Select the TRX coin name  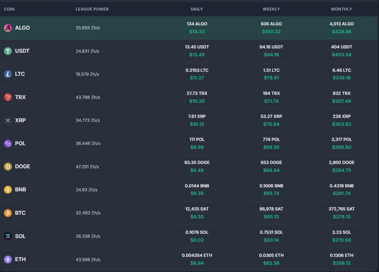pos(20,97)
